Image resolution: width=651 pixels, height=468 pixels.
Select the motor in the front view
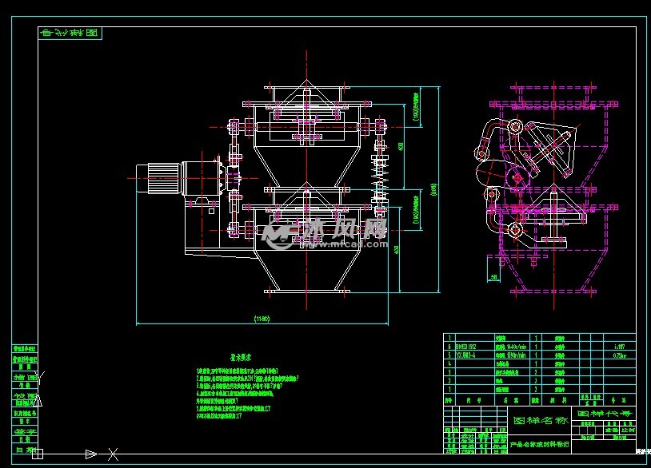click(x=159, y=176)
